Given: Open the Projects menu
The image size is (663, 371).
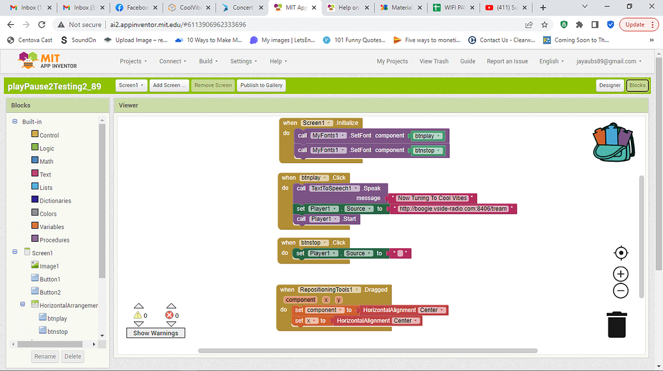Looking at the screenshot, I should pyautogui.click(x=133, y=61).
